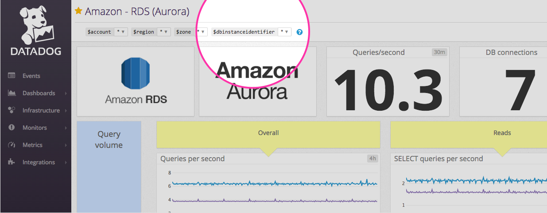Open the $account variable dropdown
Image resolution: width=547 pixels, height=213 pixels.
121,32
